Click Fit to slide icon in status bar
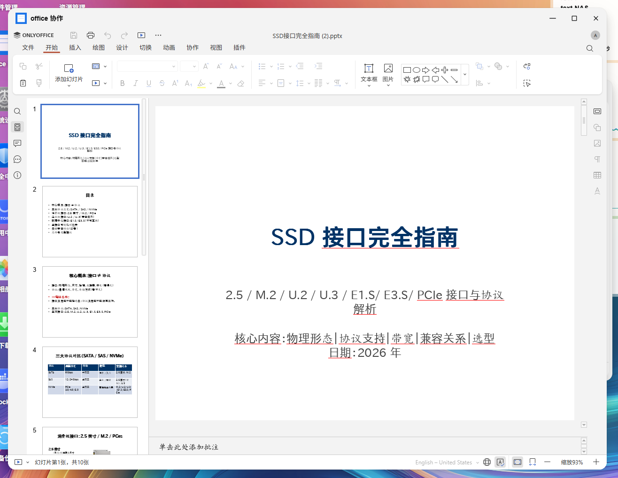618x478 pixels. pyautogui.click(x=518, y=462)
